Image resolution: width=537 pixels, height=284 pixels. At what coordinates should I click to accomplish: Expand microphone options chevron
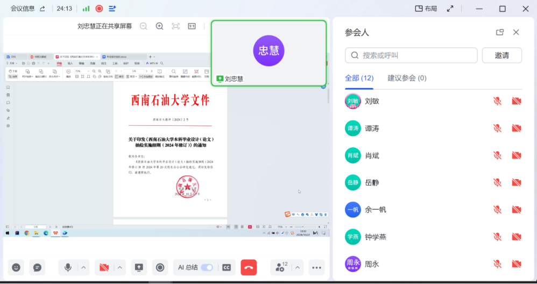(x=83, y=267)
